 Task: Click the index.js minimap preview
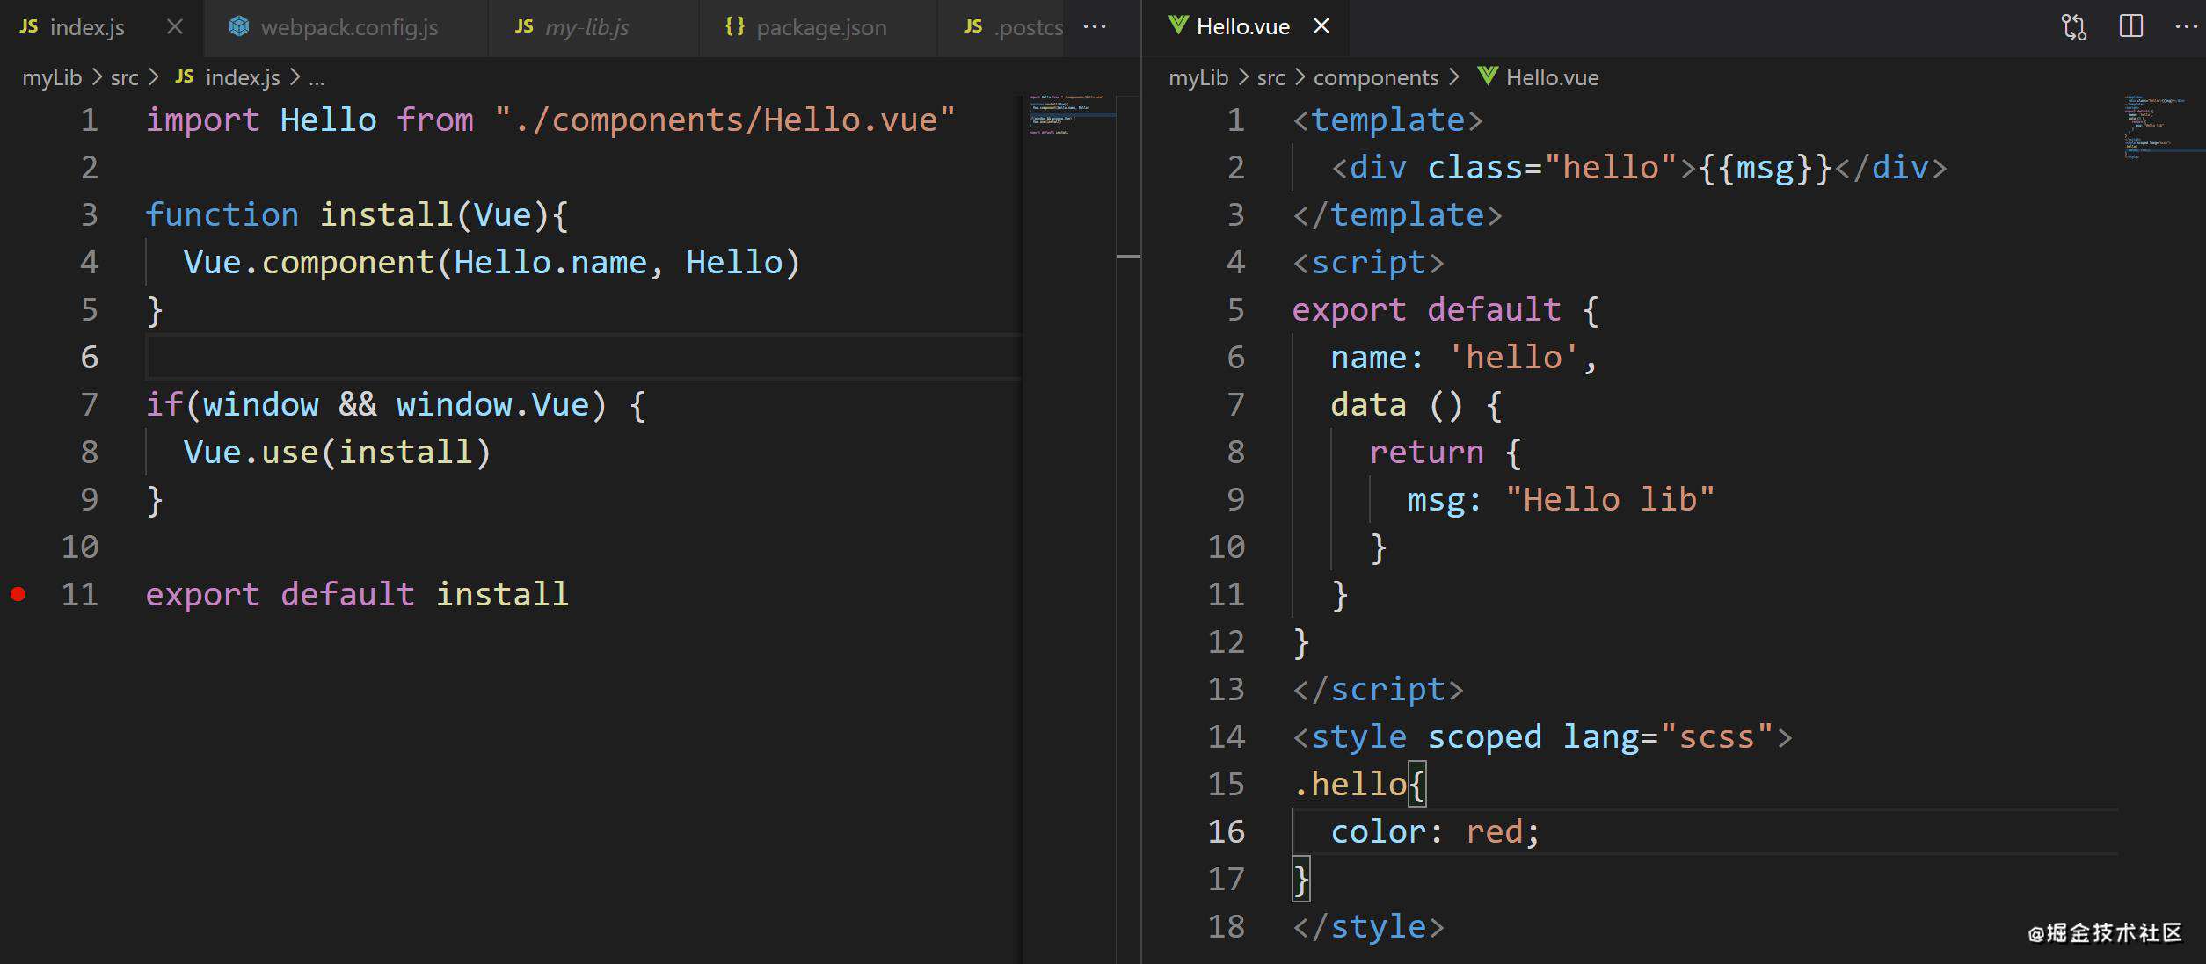pos(1068,115)
